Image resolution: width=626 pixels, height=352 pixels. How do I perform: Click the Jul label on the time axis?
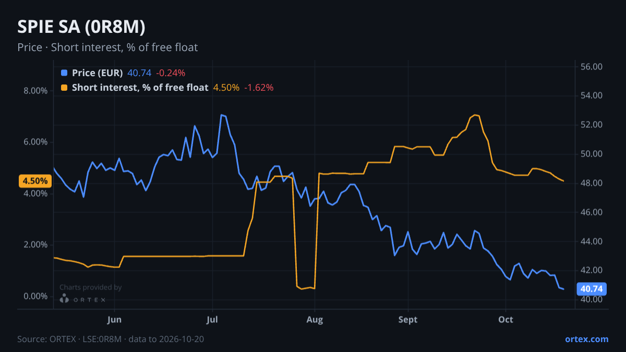pos(212,320)
